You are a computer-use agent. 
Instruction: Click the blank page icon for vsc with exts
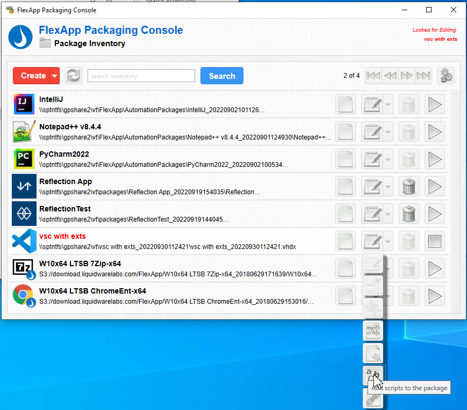pos(346,241)
